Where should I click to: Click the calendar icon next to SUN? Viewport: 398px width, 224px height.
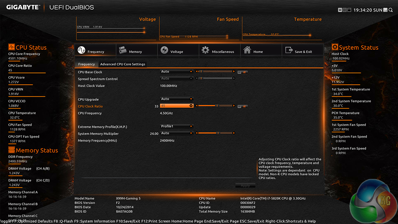tap(386, 10)
